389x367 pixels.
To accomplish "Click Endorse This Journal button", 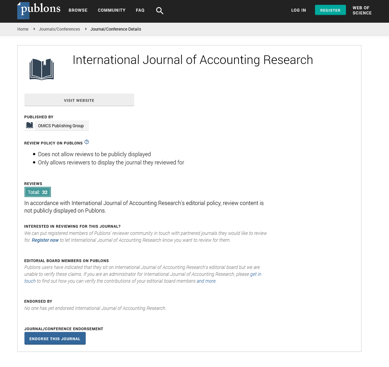I will (x=55, y=338).
